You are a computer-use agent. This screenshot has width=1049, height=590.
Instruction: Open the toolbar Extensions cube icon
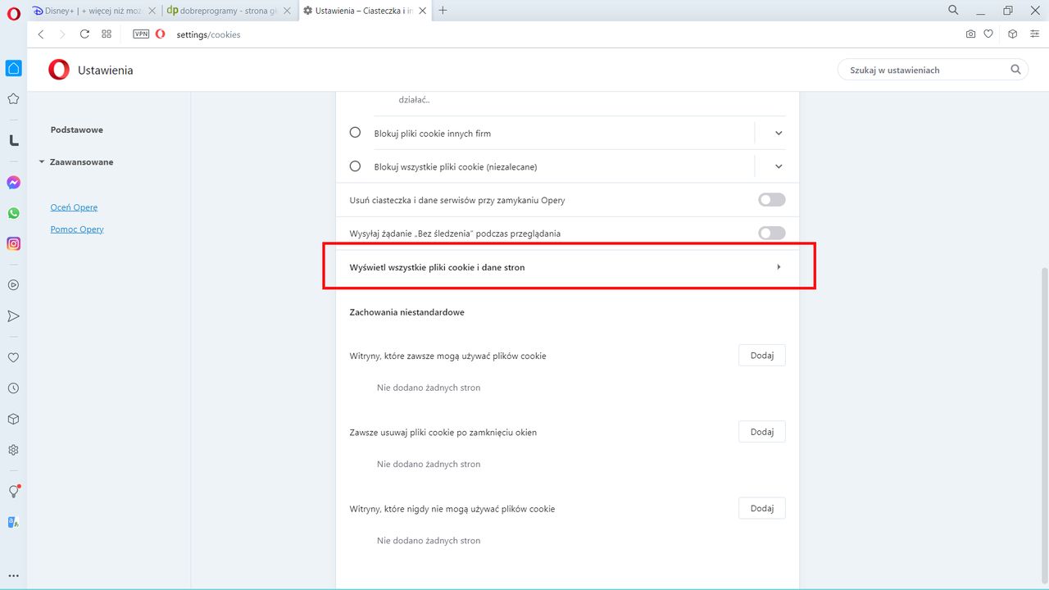[1012, 34]
